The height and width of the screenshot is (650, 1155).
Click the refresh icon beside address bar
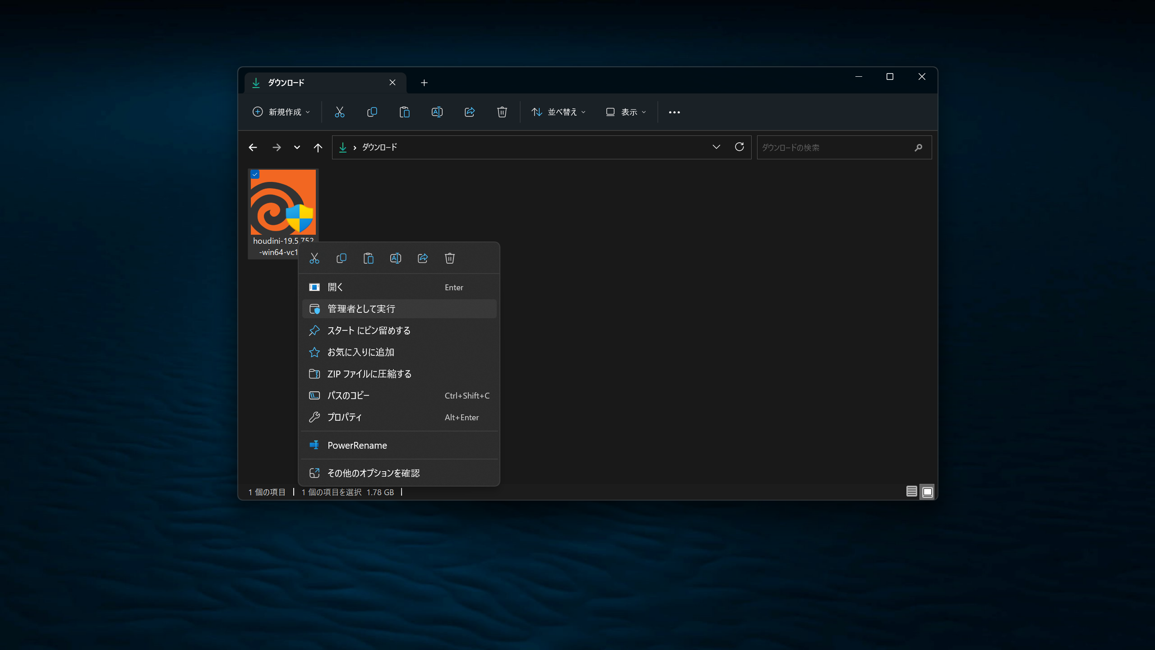click(739, 147)
